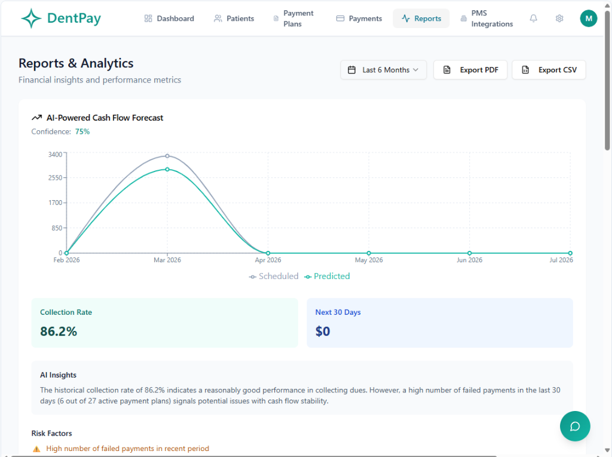
Task: Click the Payment Plans document icon
Action: click(x=276, y=19)
